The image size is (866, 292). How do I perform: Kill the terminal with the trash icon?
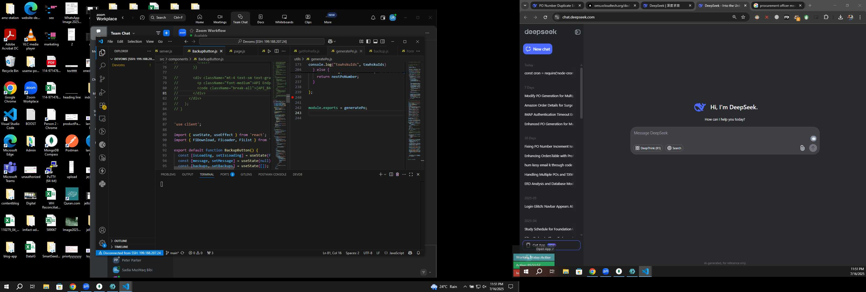pos(397,174)
